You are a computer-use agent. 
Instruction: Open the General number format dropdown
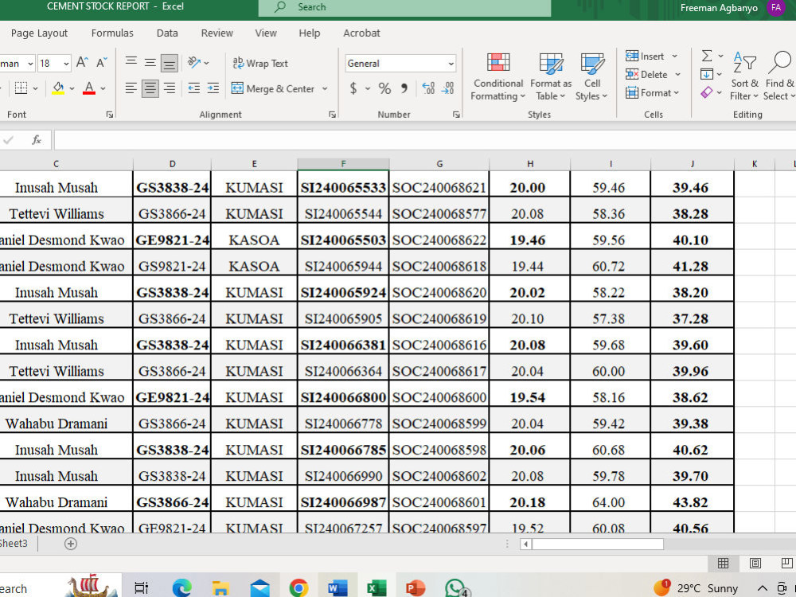[x=451, y=64]
